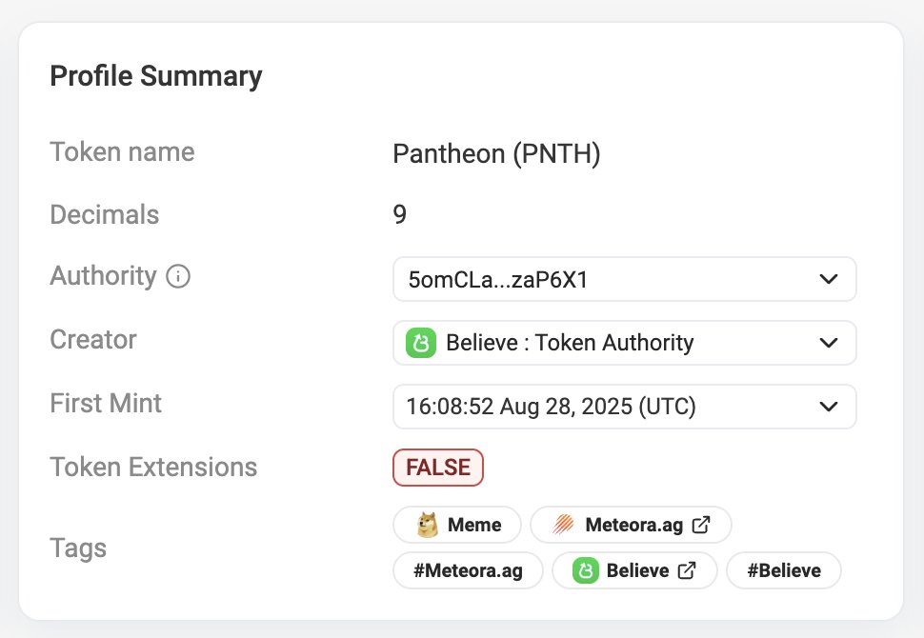Open the Meteora.ag link tag
Viewport: 924px width, 638px height.
click(633, 525)
